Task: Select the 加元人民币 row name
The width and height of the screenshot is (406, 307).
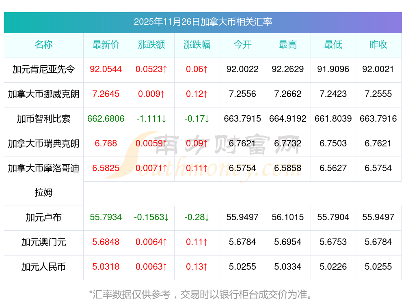Action: [43, 267]
